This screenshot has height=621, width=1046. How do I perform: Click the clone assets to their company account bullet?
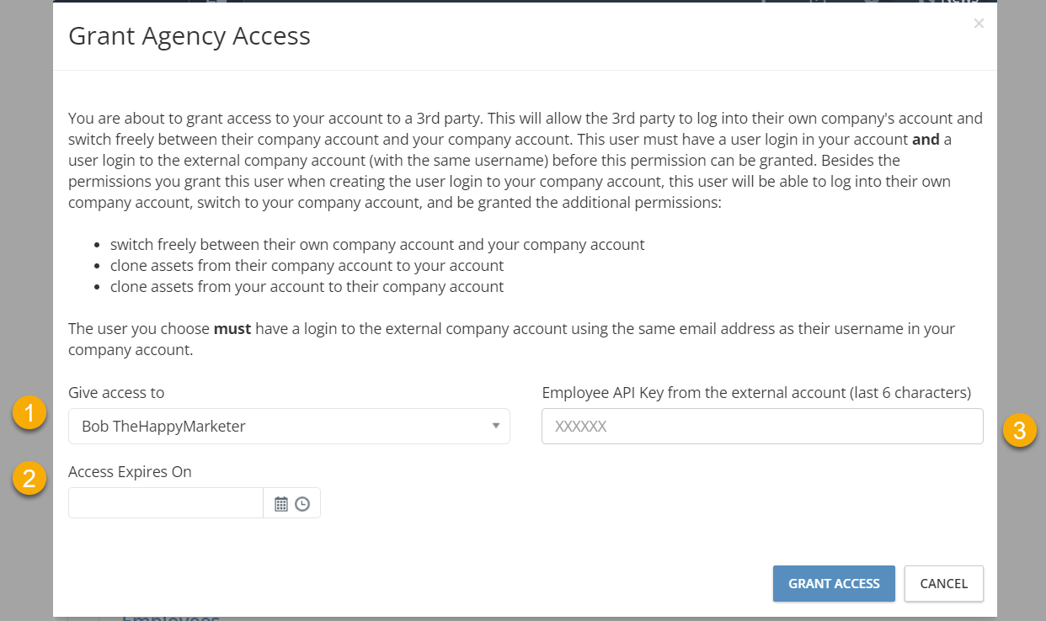pyautogui.click(x=307, y=286)
